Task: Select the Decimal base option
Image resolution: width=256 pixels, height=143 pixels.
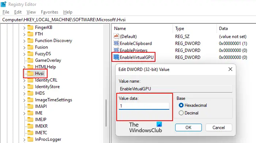Action: (x=189, y=113)
